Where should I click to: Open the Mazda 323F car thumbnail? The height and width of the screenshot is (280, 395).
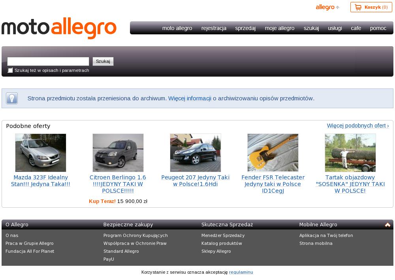[x=41, y=153]
